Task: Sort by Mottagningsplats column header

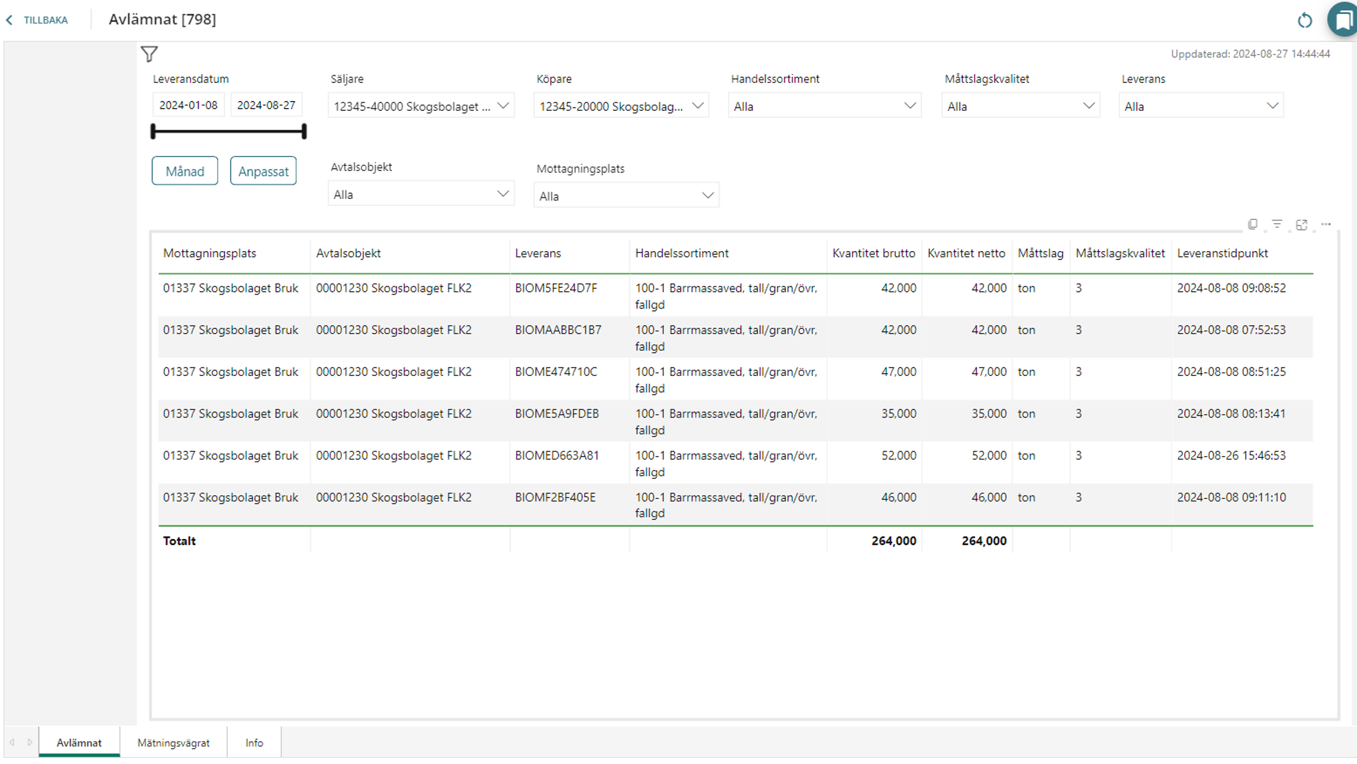Action: 210,253
